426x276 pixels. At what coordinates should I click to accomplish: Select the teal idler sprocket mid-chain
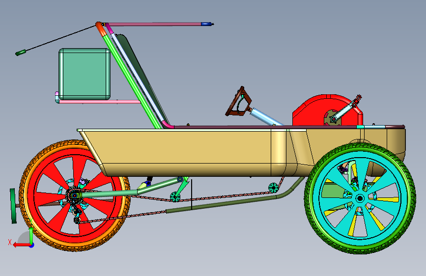[x=175, y=196]
